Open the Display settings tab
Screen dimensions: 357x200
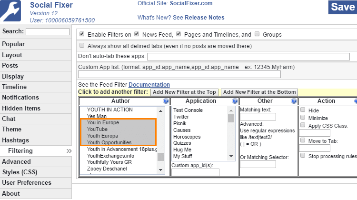[36, 77]
